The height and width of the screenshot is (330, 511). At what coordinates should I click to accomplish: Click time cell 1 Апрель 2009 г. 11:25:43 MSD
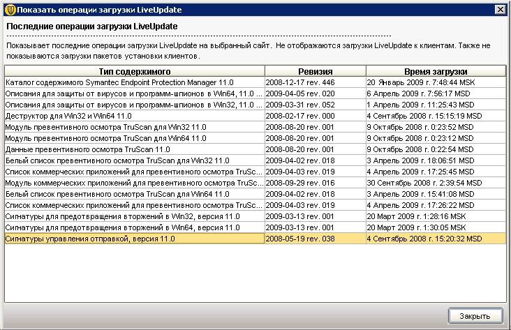coord(436,105)
